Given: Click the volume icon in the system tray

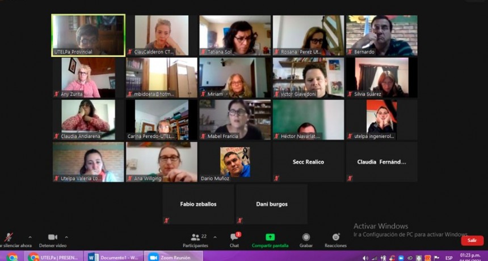Looking at the screenshot, I should (x=365, y=258).
